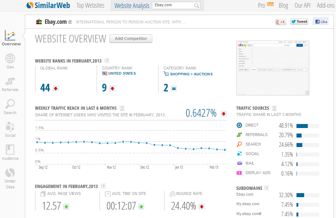Open the Similar Sites sidebar section
The width and height of the screenshot is (336, 218).
pos(10,178)
